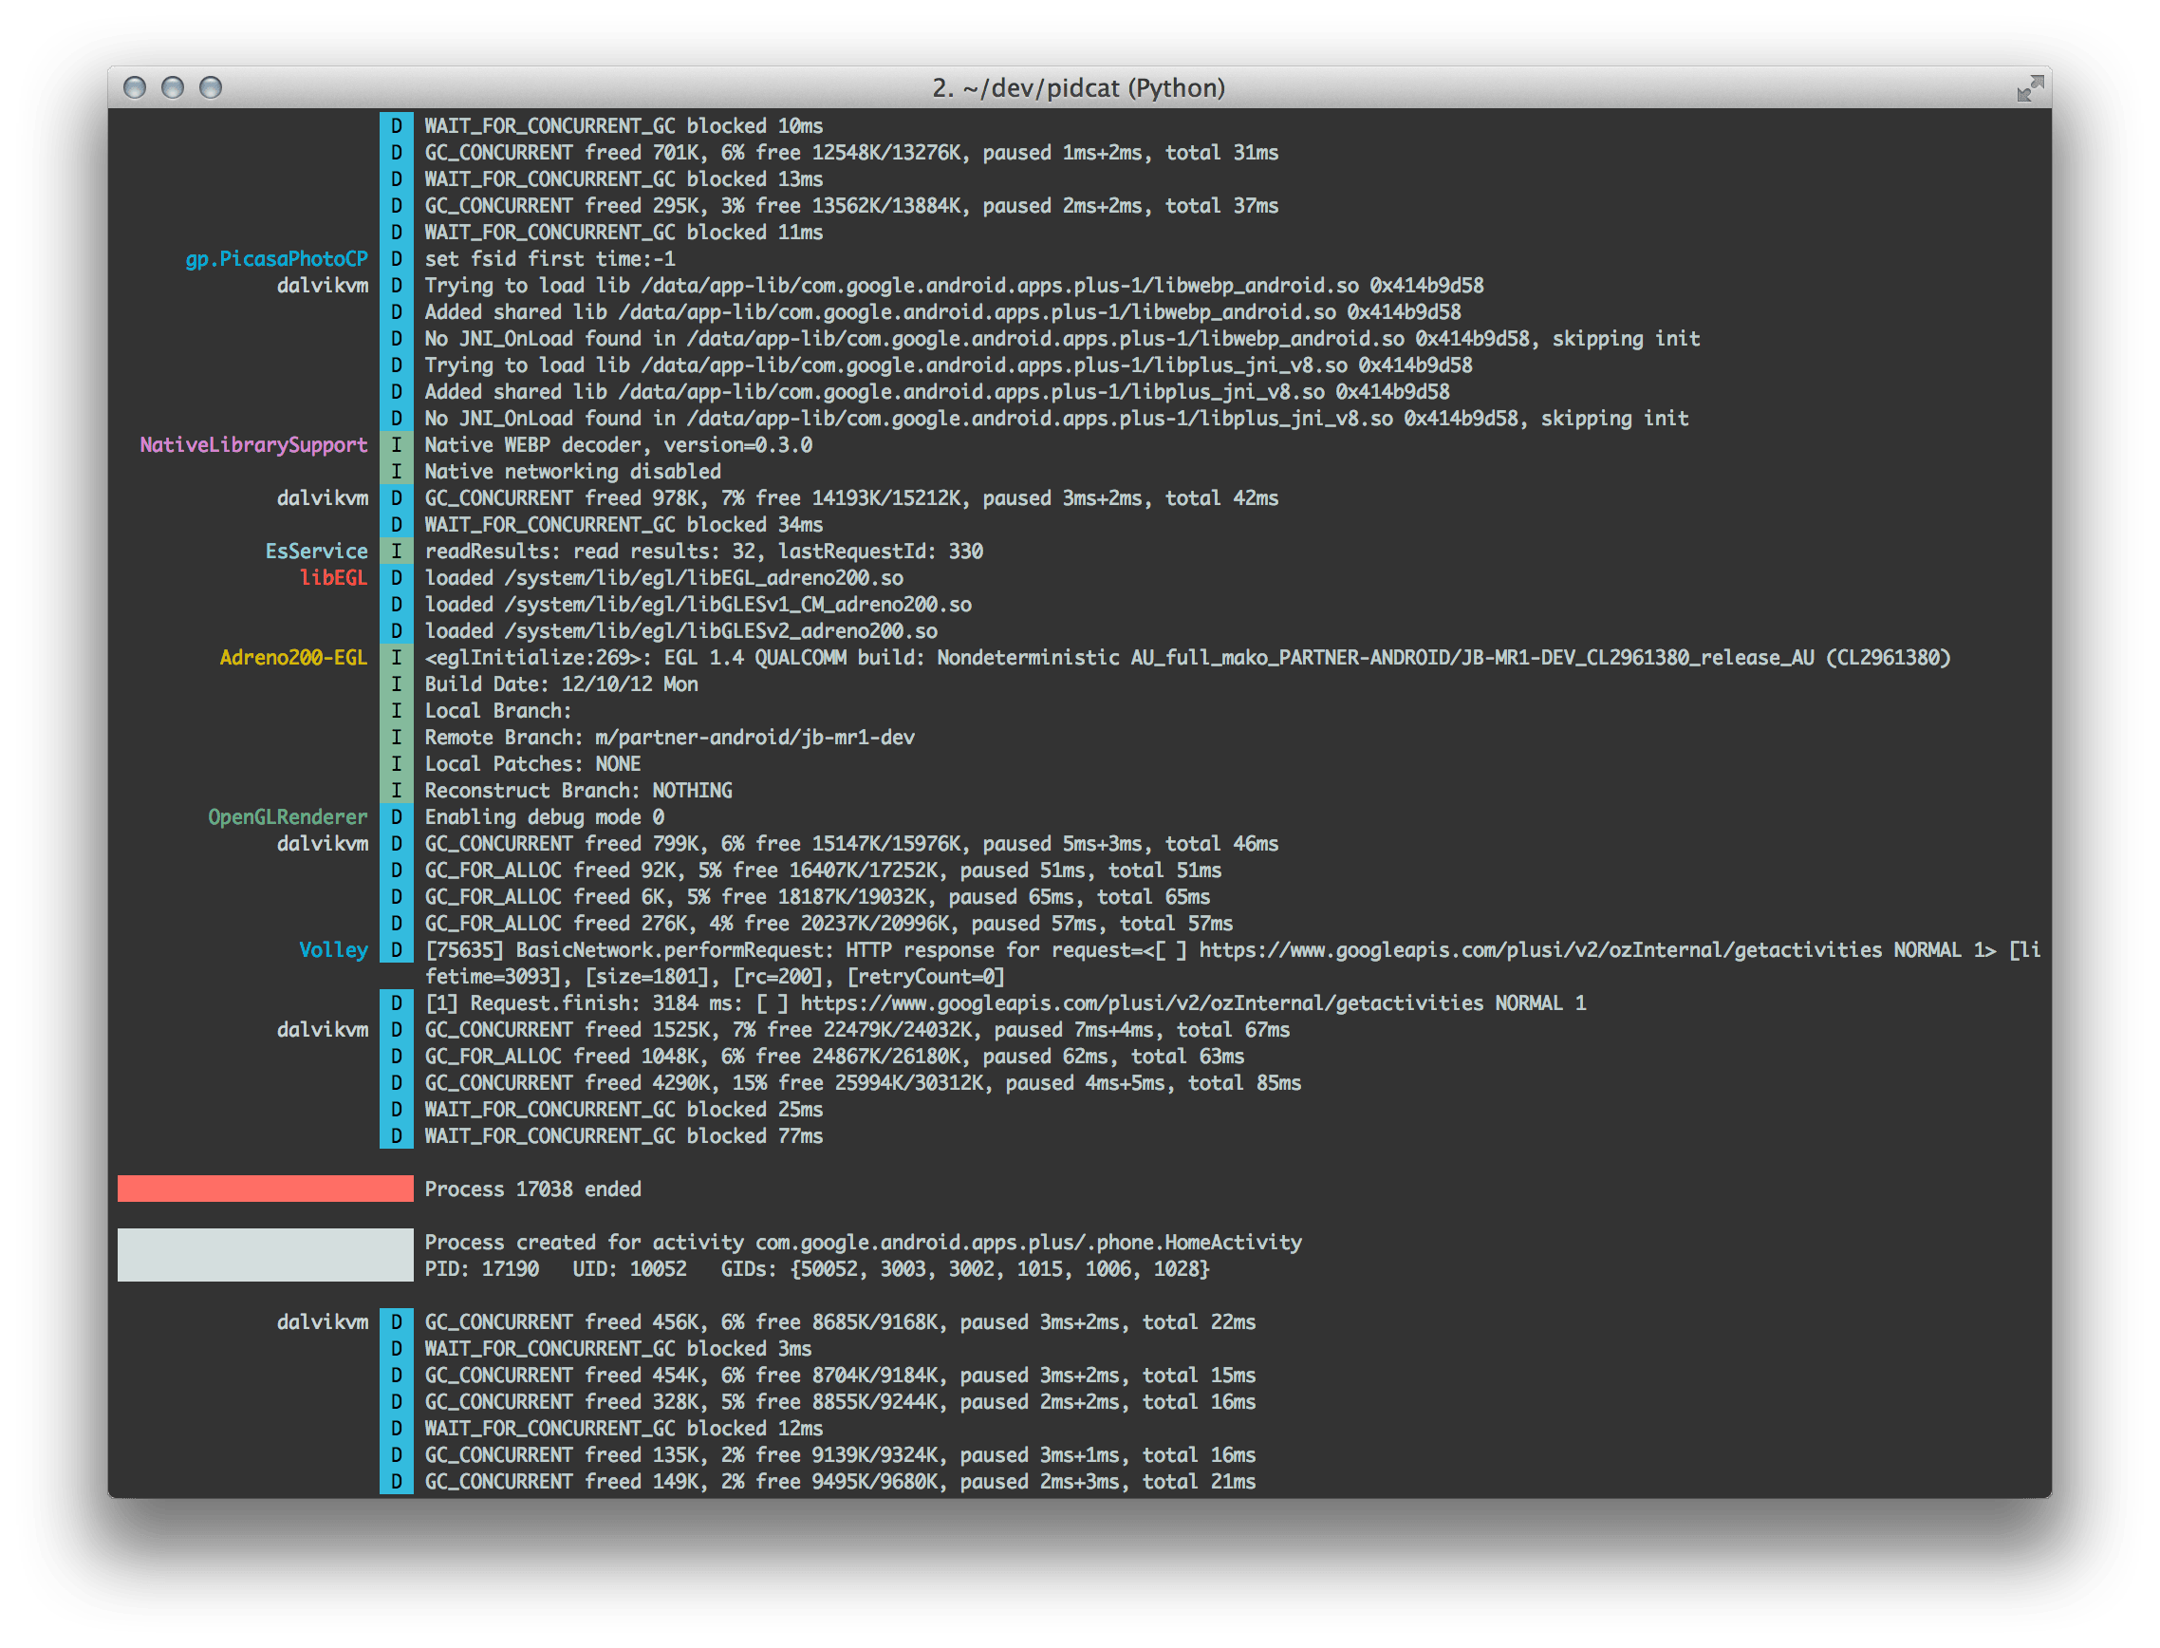Viewport: 2160px width, 1648px height.
Task: Select the libEGL tag label
Action: (334, 578)
